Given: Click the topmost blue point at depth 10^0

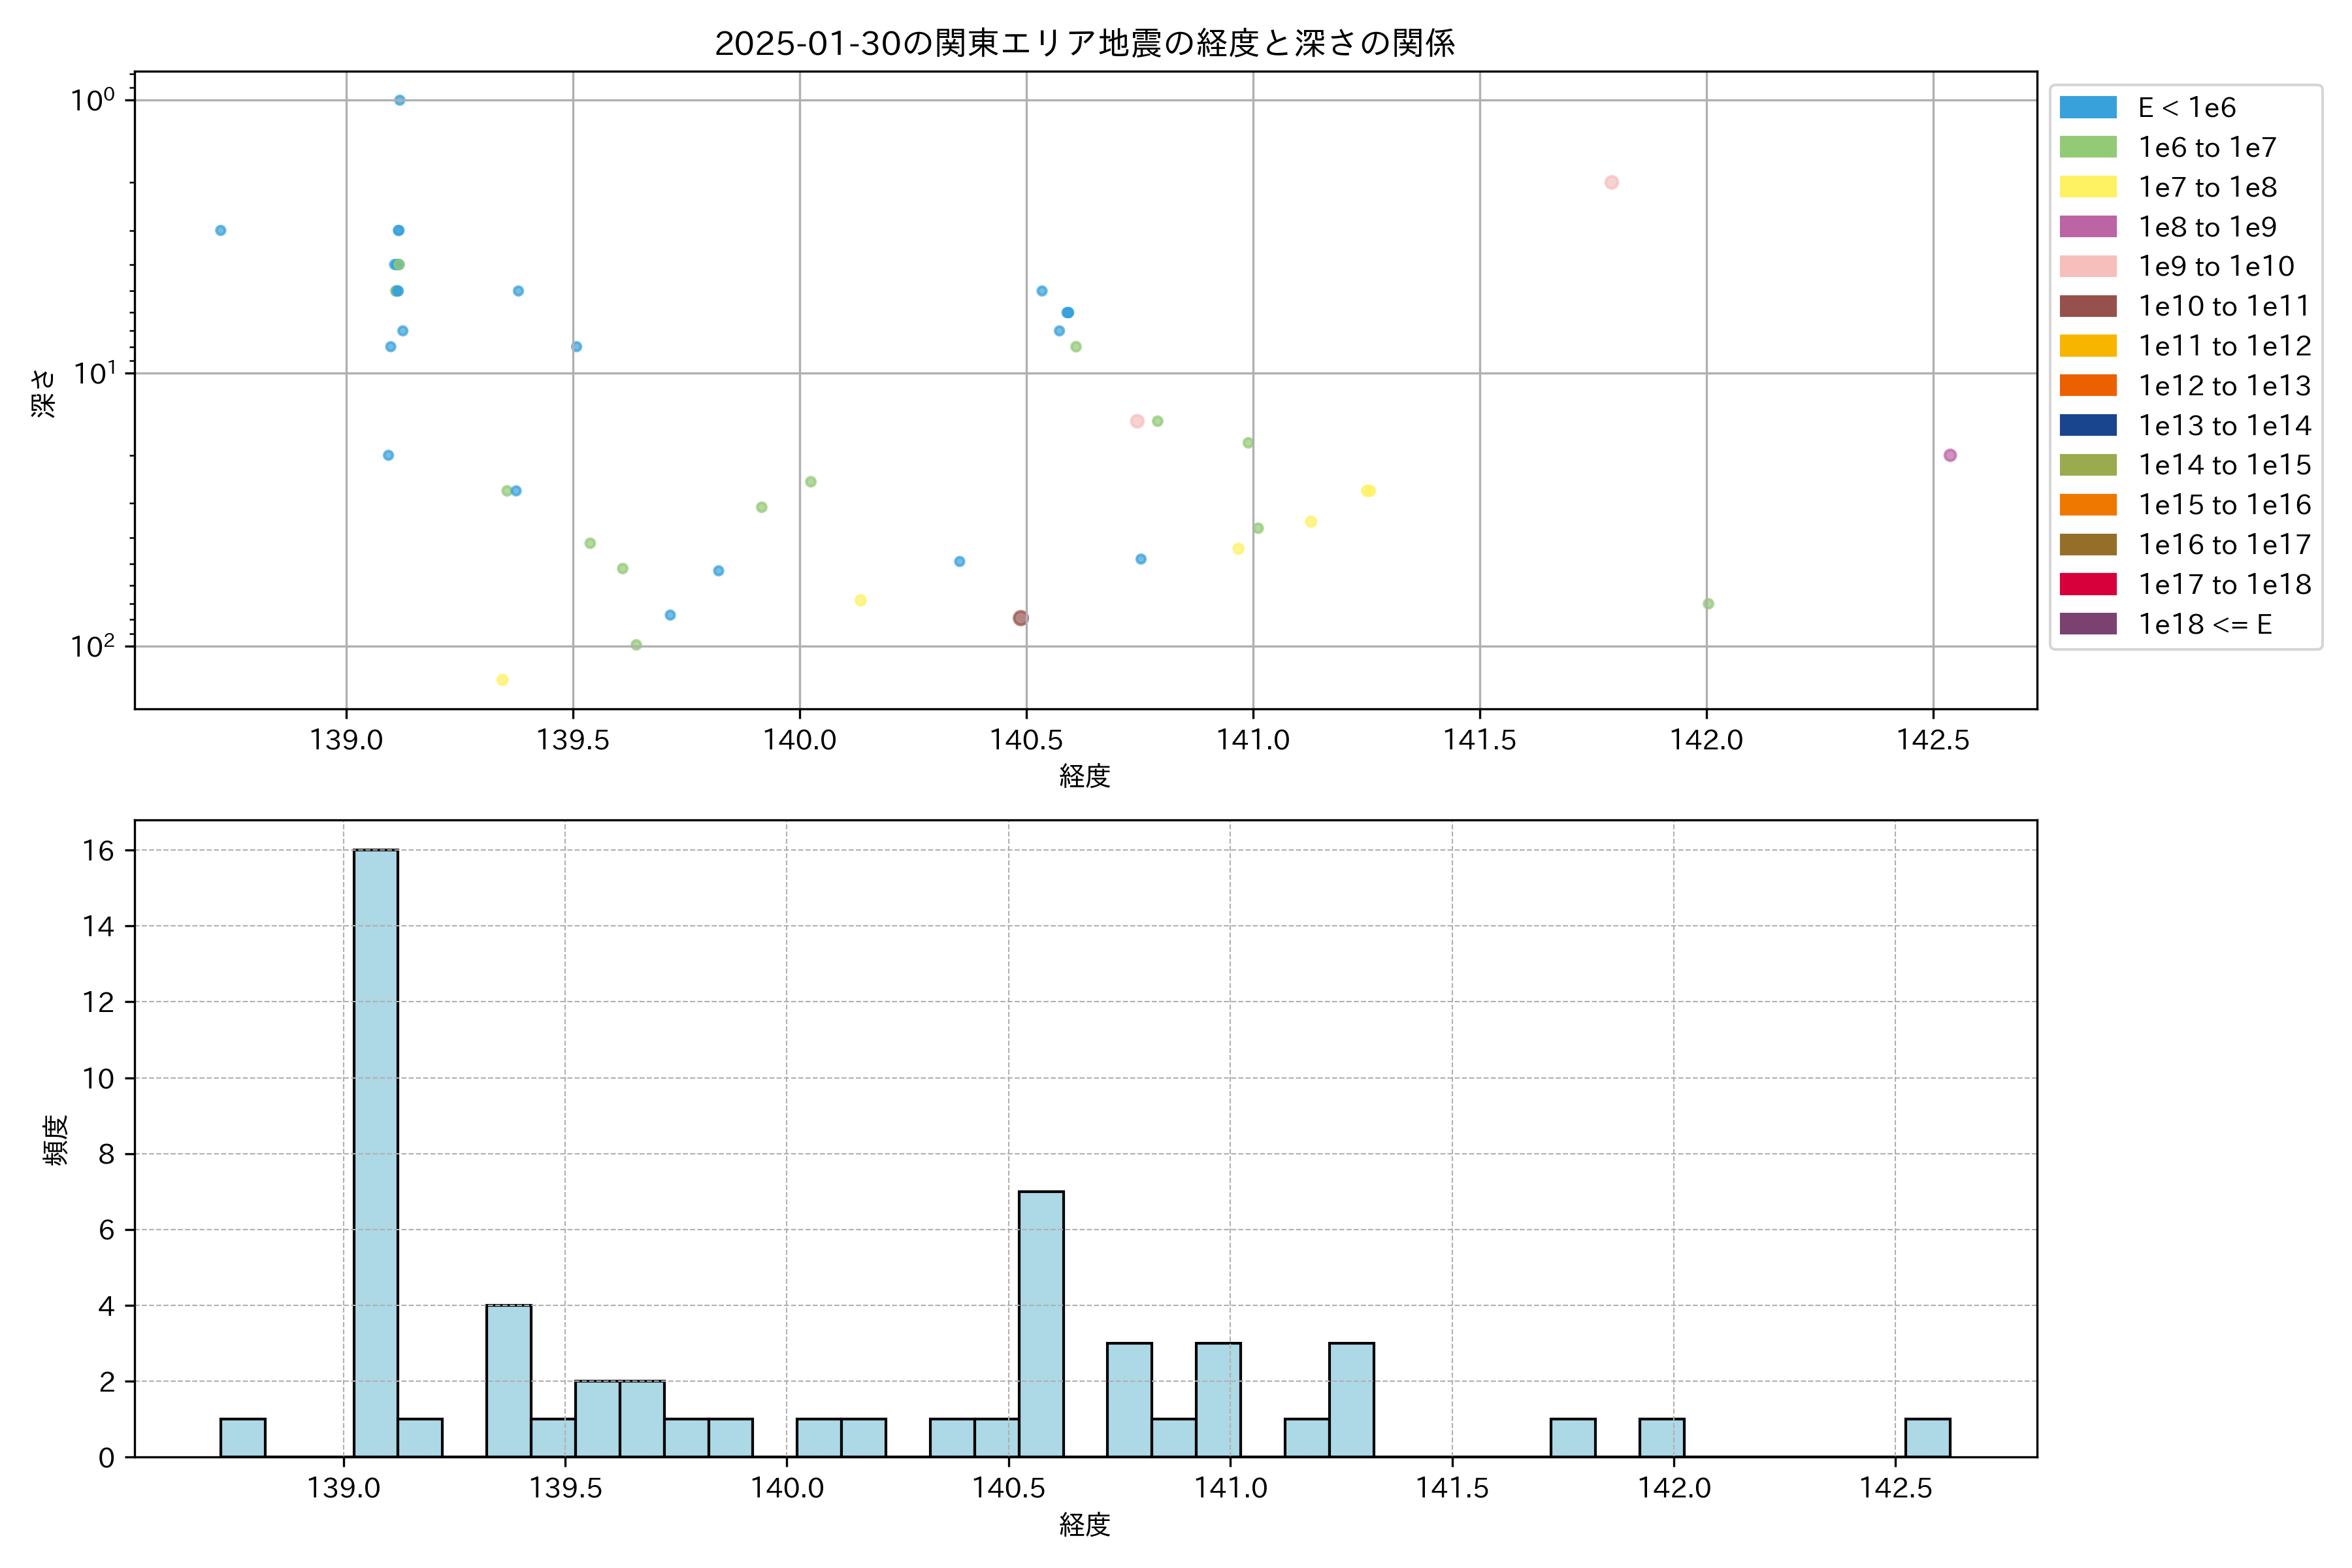Looking at the screenshot, I should tap(399, 100).
